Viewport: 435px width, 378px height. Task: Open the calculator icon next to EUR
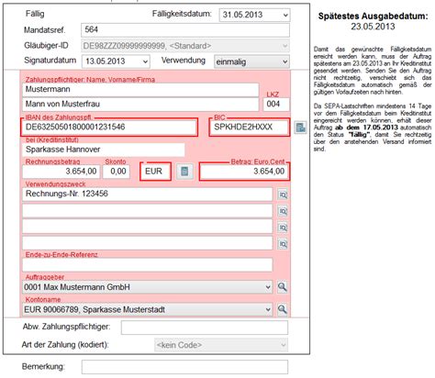(184, 172)
